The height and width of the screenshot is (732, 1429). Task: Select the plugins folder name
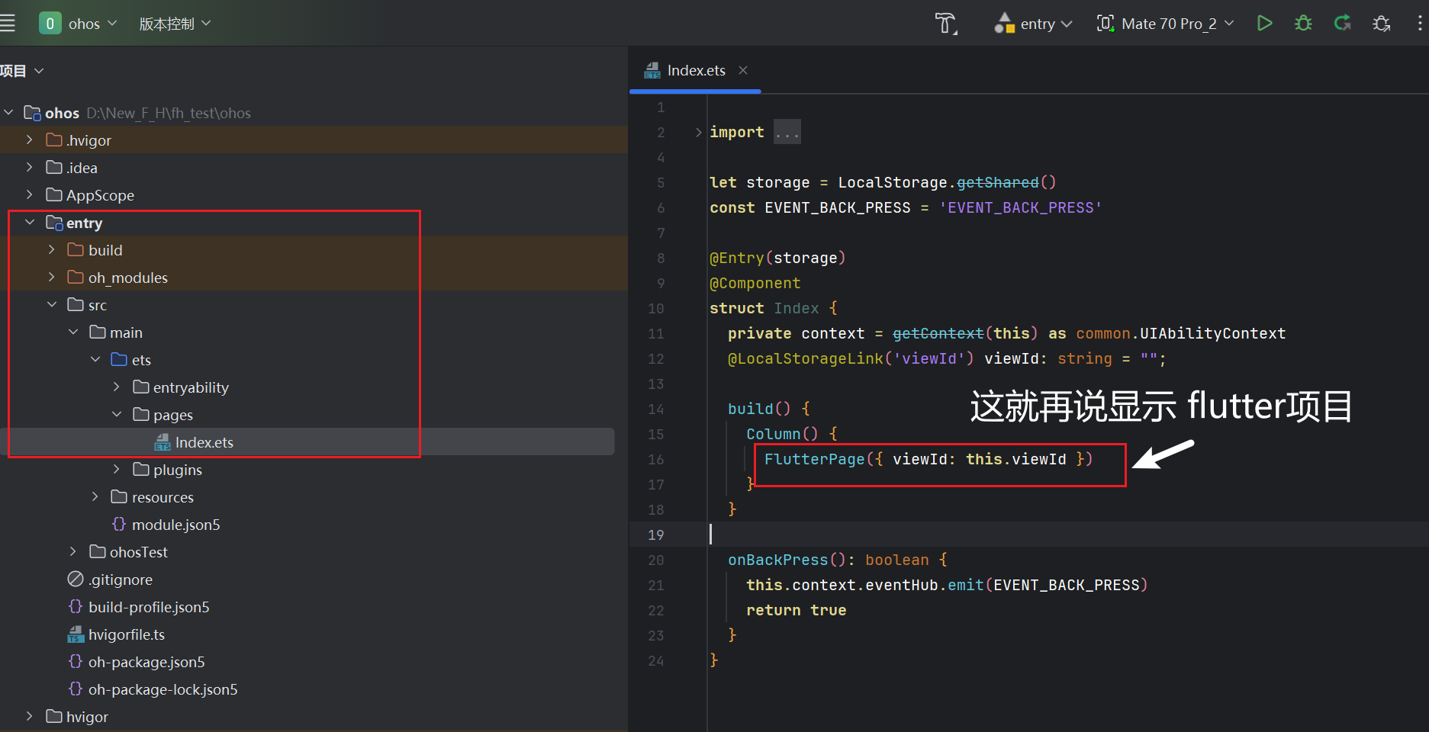pos(178,470)
